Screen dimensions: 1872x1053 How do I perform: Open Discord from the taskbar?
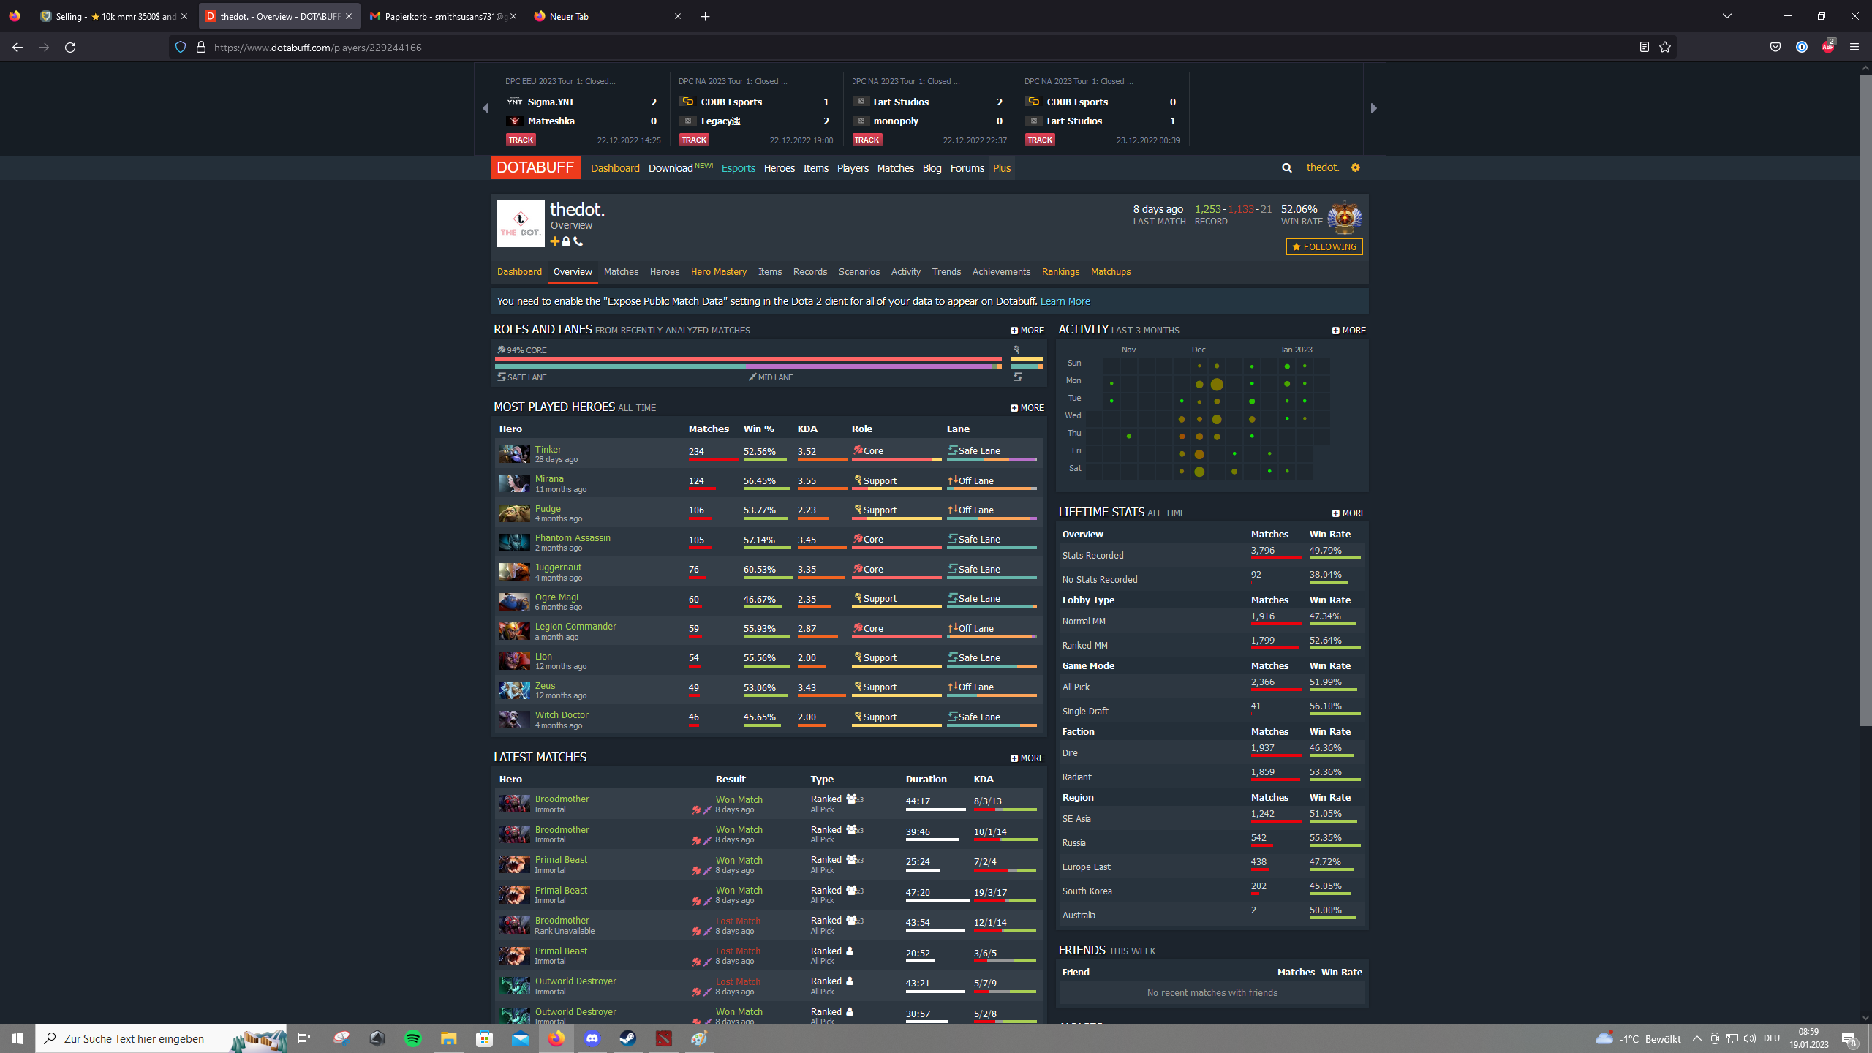point(592,1038)
